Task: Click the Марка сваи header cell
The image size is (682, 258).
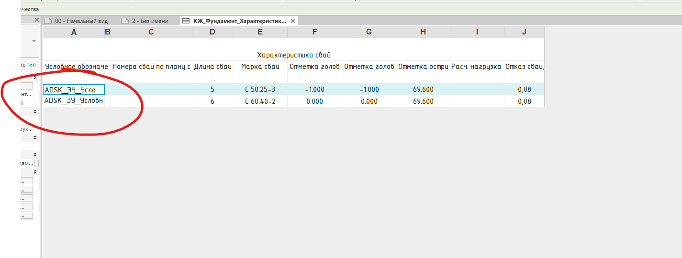Action: (260, 67)
